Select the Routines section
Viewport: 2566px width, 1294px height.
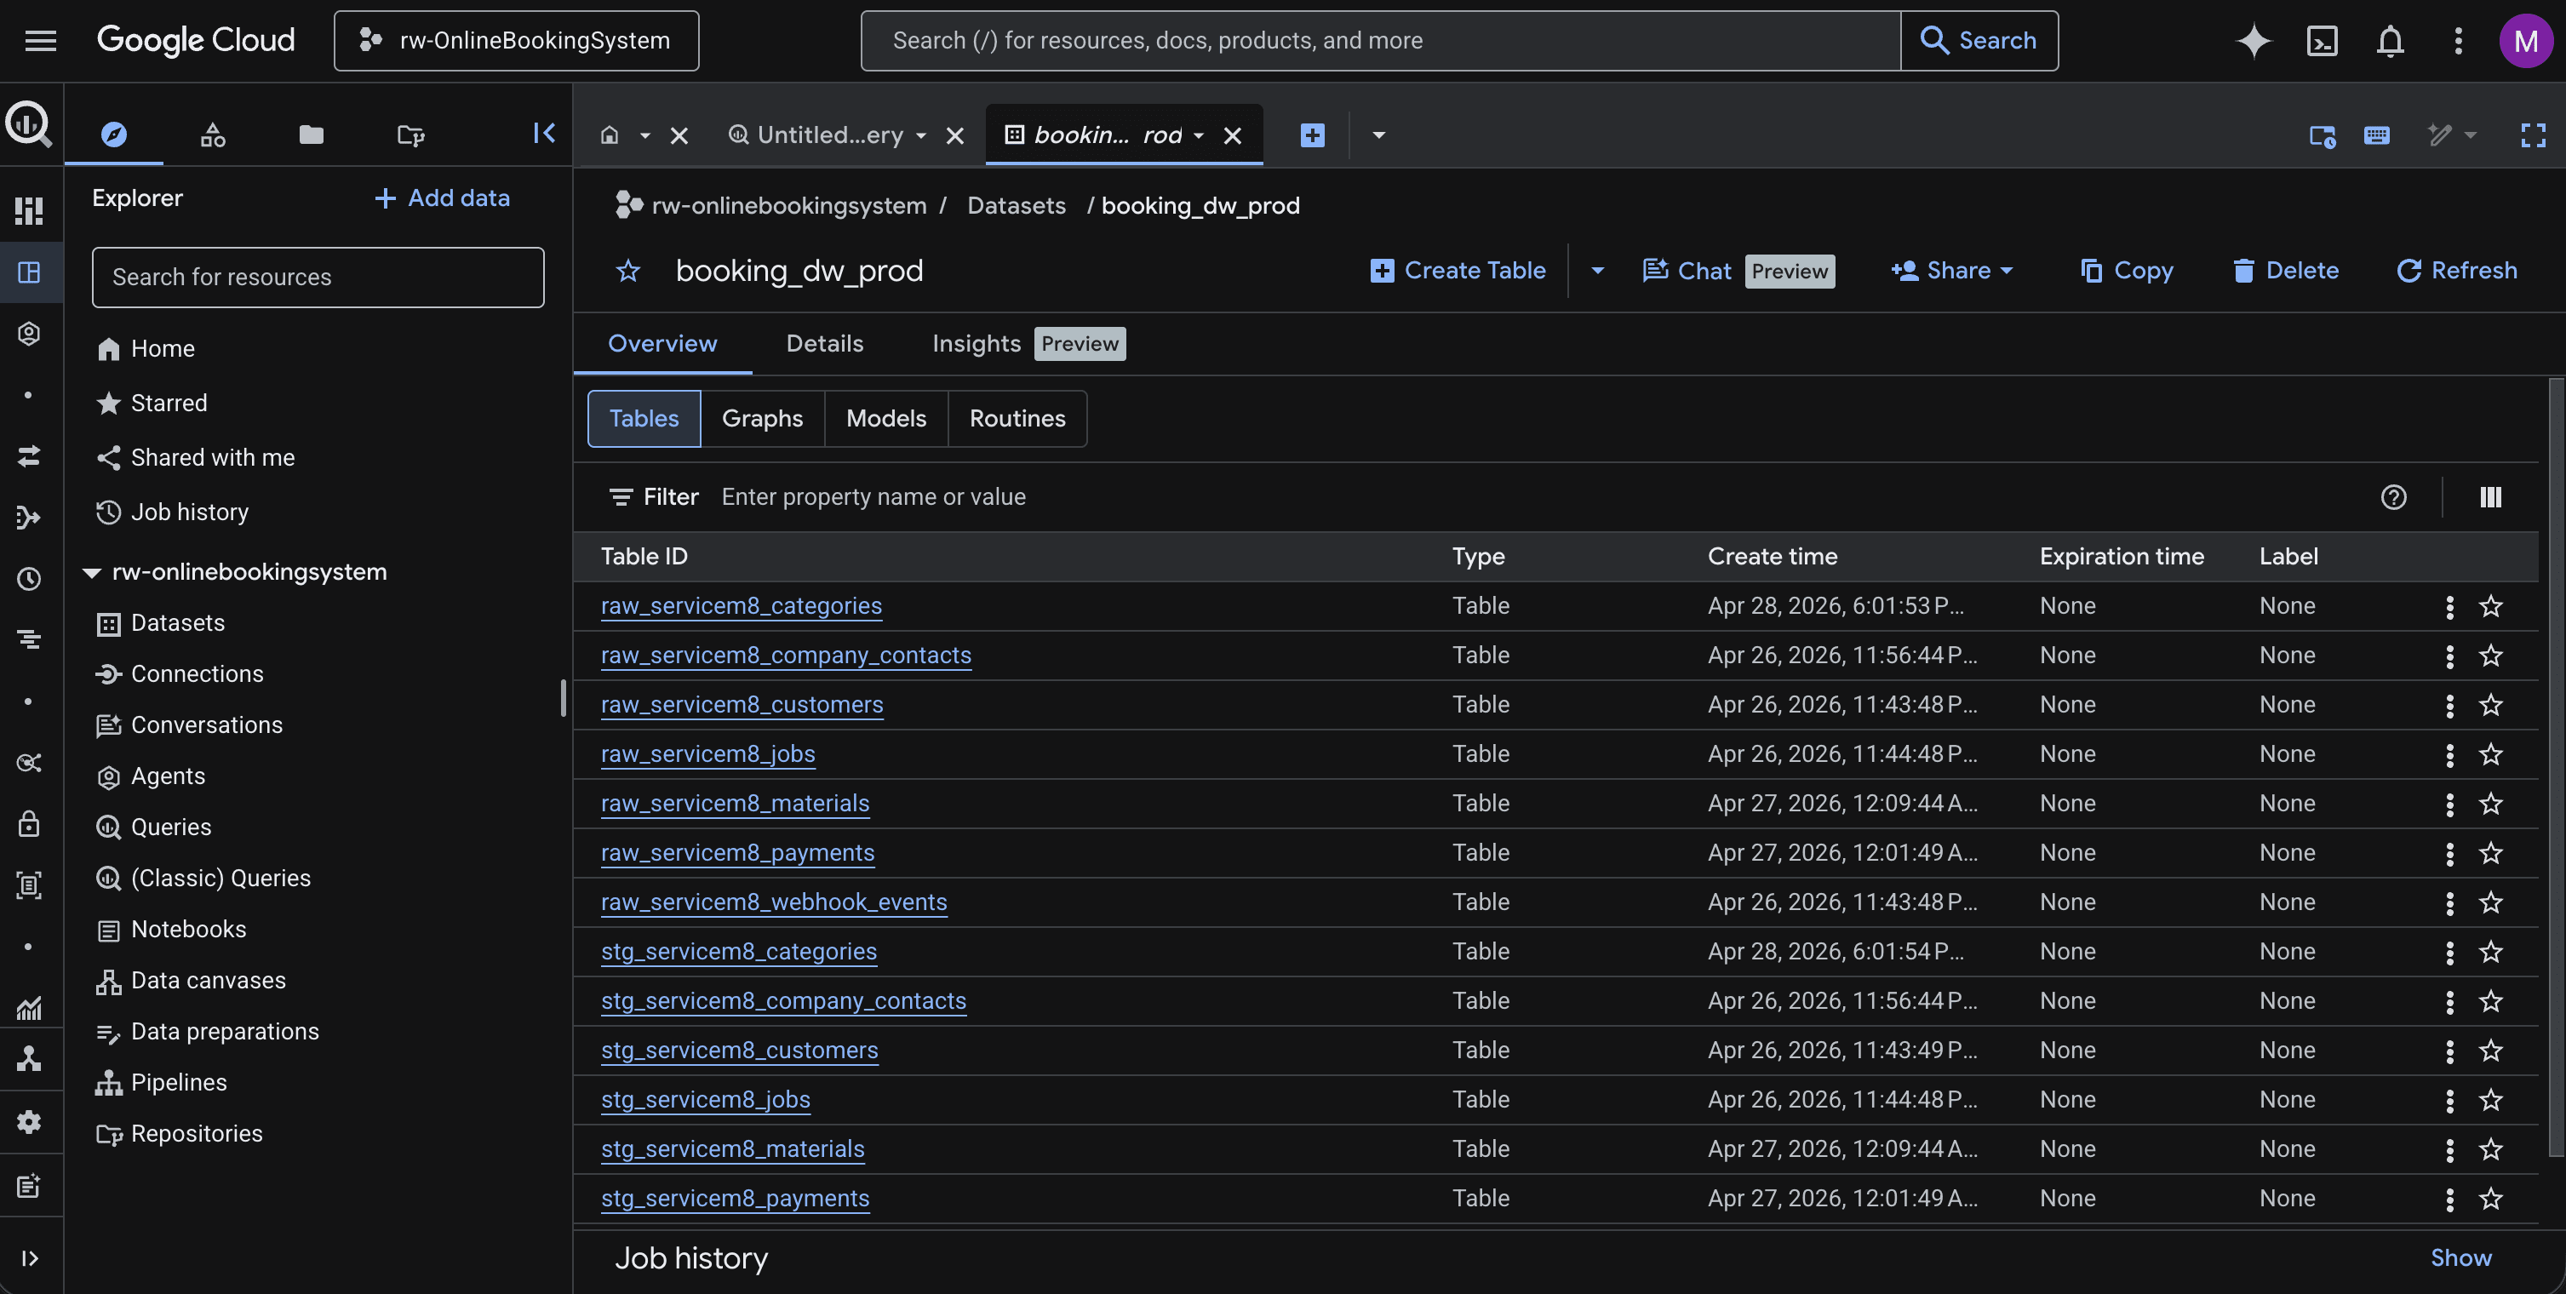pos(1017,418)
